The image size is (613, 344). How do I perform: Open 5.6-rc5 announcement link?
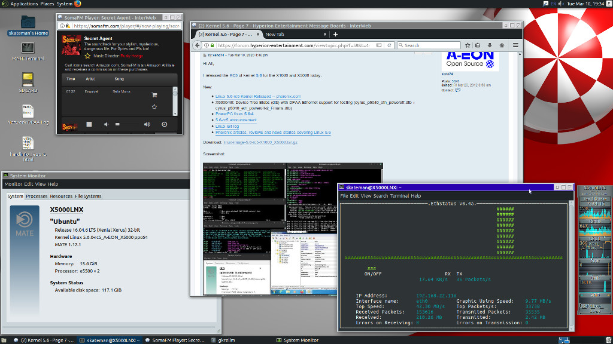[x=236, y=120]
